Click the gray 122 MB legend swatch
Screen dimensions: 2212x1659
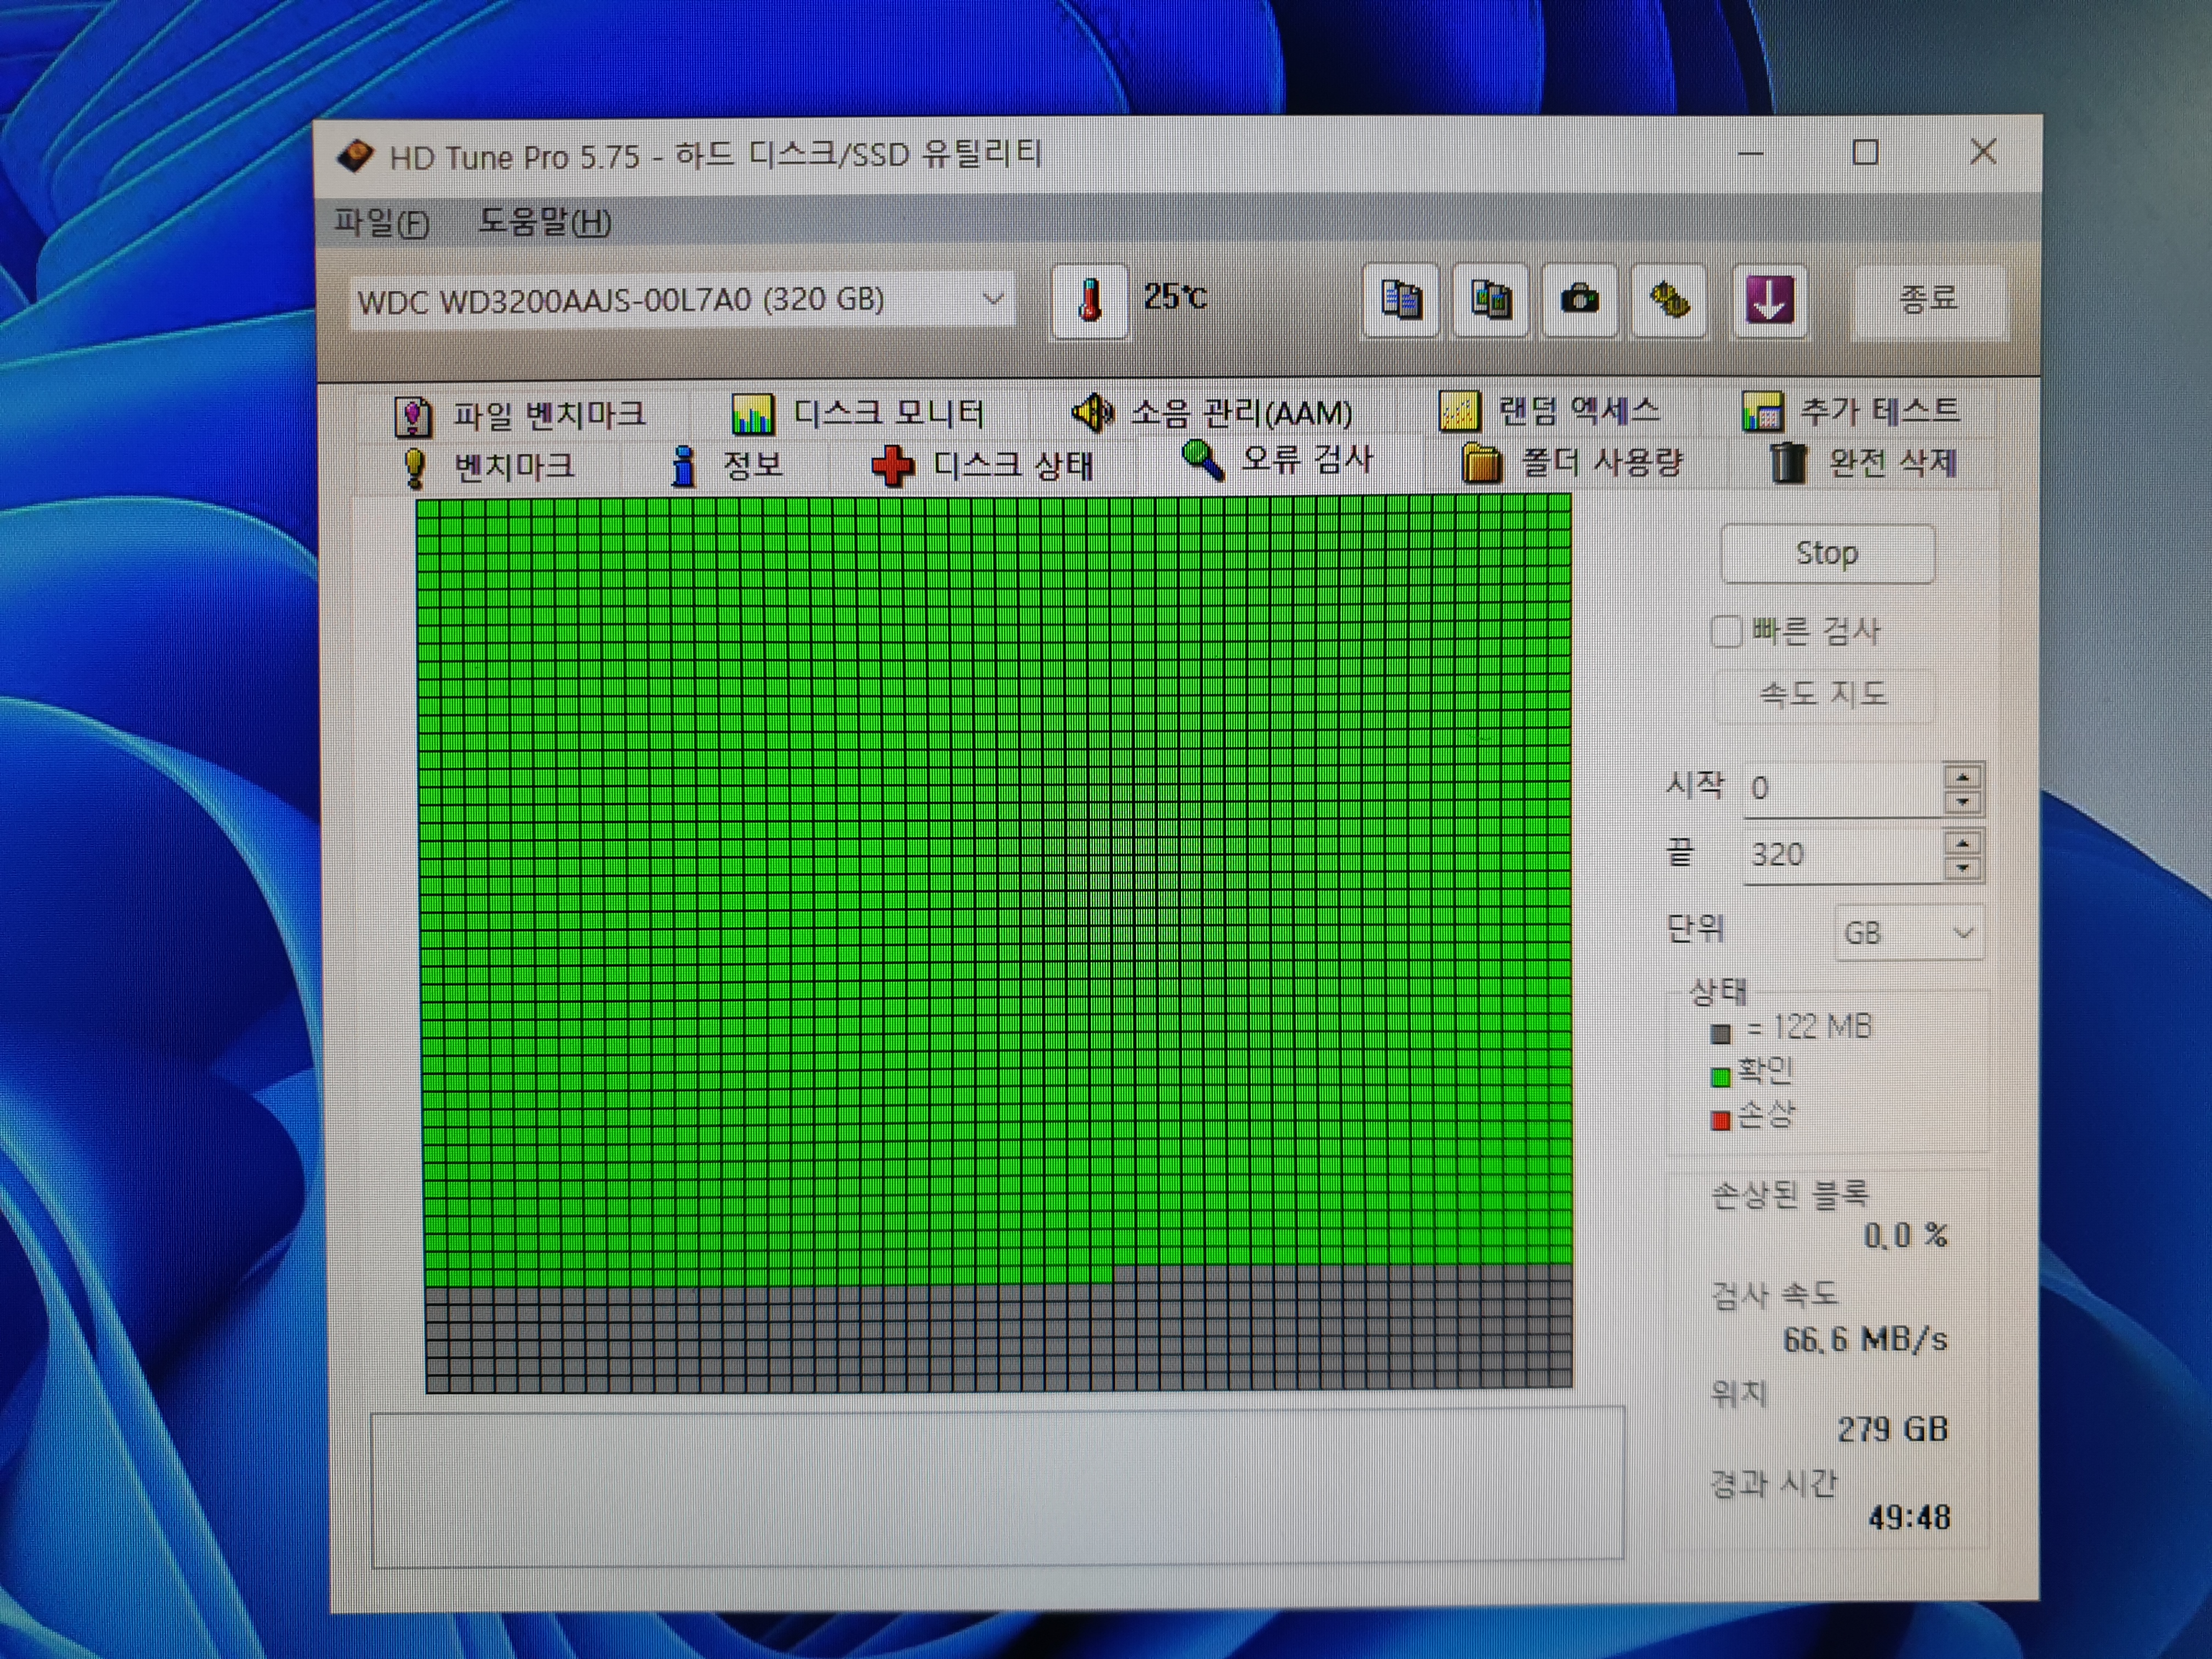click(x=1721, y=1034)
